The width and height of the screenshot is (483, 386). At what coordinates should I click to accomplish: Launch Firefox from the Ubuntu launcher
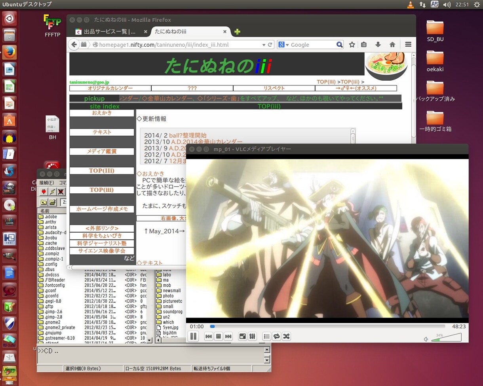(x=10, y=52)
